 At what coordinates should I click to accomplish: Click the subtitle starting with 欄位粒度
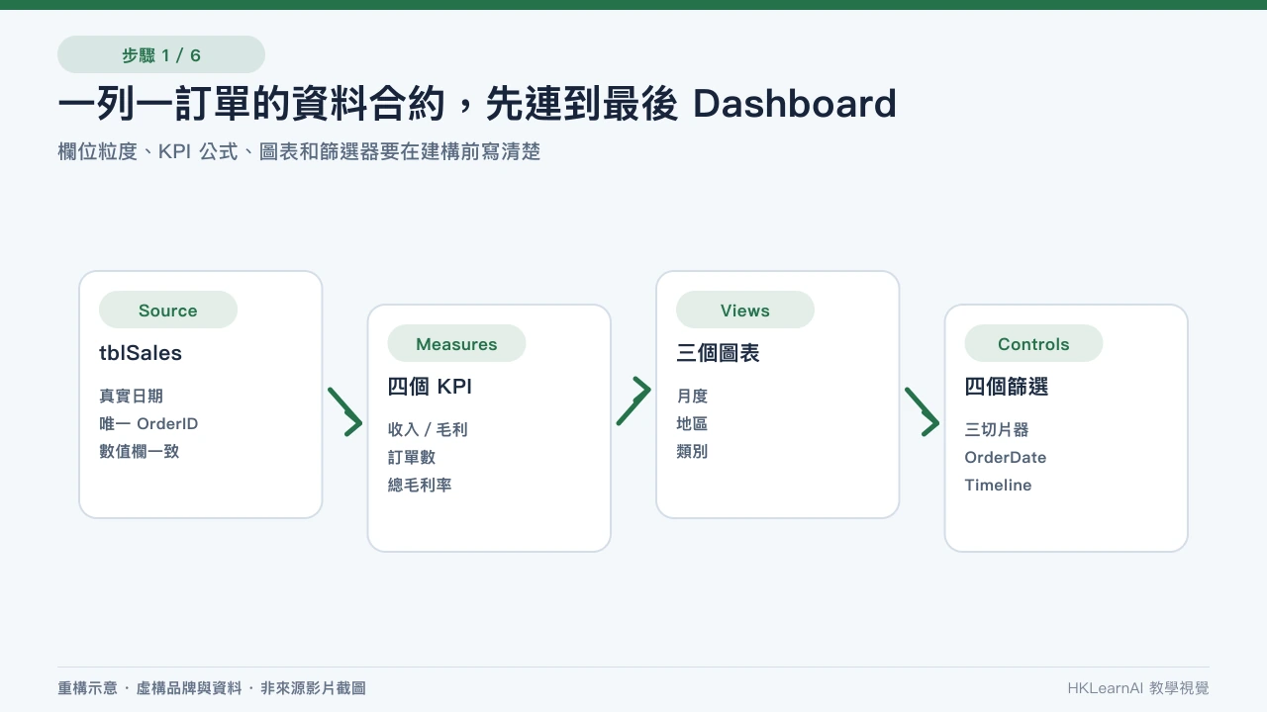[x=299, y=151]
